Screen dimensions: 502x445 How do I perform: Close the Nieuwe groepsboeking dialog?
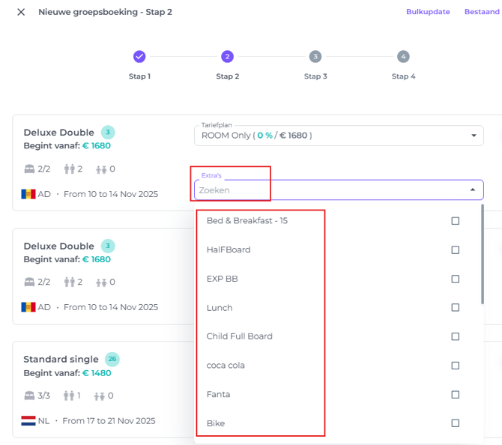coord(21,12)
